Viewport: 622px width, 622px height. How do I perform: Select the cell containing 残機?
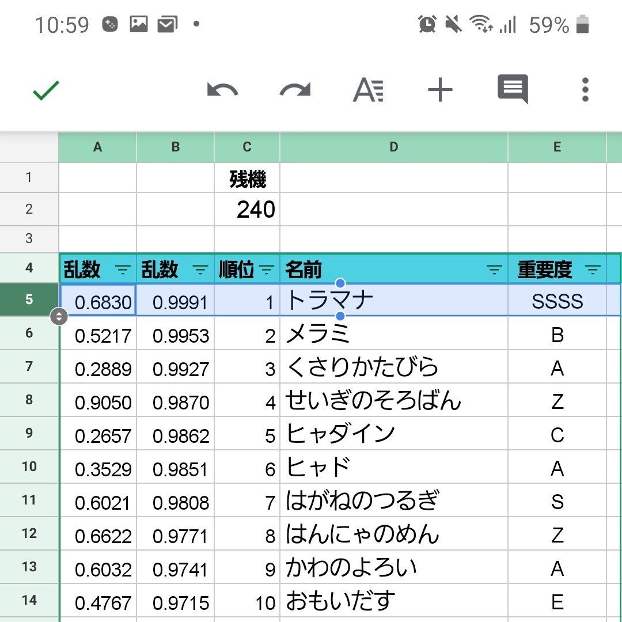pos(246,179)
